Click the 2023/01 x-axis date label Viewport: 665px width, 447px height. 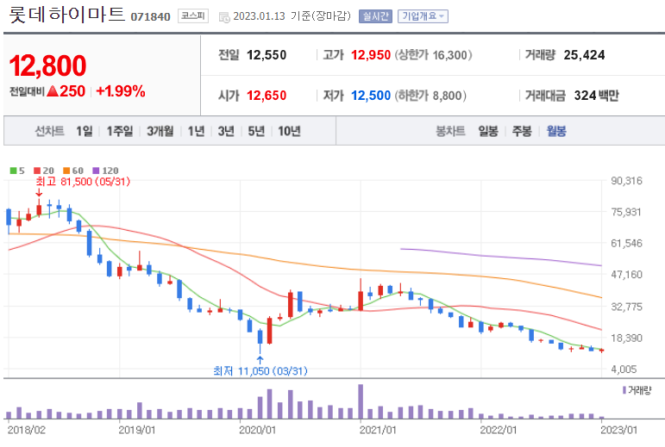pos(618,430)
